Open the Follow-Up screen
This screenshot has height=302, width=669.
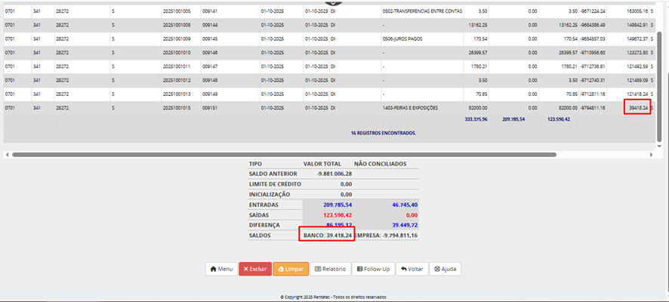[373, 269]
